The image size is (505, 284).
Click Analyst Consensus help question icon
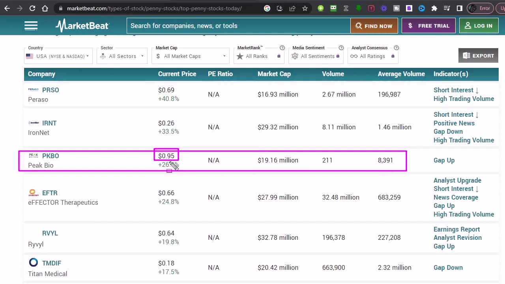397,48
